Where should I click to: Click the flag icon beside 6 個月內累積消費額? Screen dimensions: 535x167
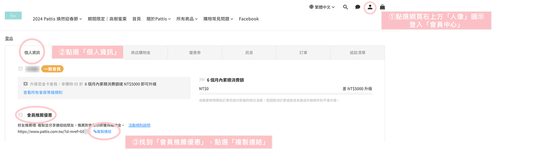point(202,80)
